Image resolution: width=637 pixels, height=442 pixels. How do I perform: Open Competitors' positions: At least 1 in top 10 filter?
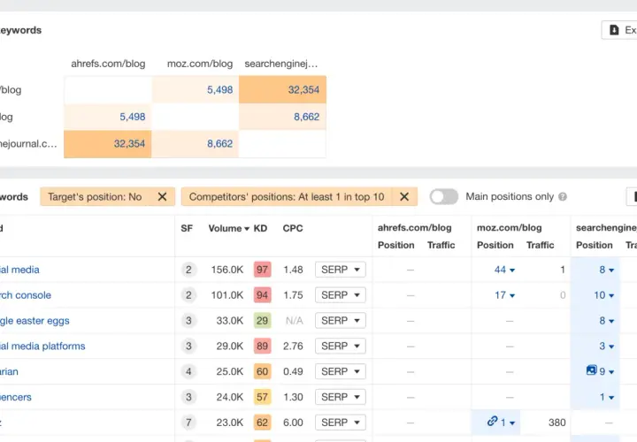click(287, 197)
